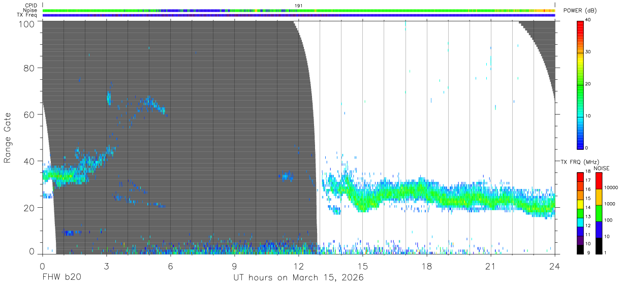Click the x-axis tick label 21

point(491,266)
